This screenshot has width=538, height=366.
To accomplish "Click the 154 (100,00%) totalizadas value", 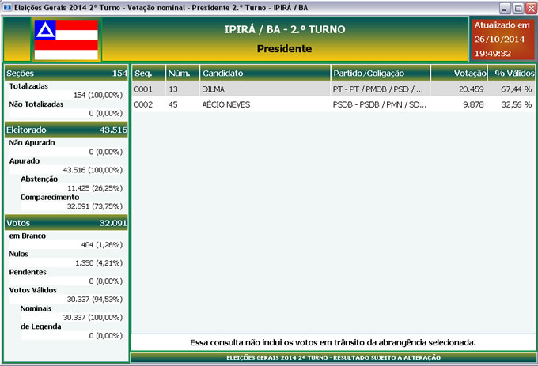I will 98,96.
